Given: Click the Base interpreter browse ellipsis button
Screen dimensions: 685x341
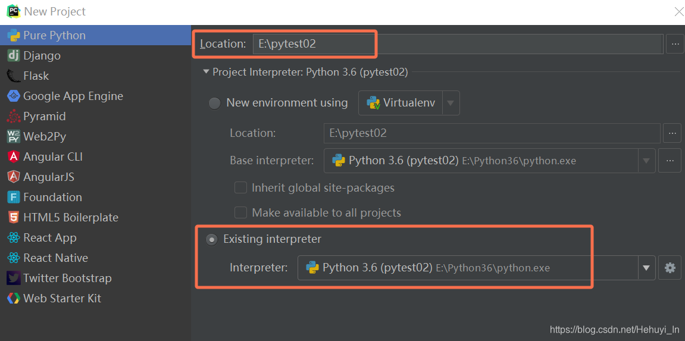Looking at the screenshot, I should (x=670, y=160).
